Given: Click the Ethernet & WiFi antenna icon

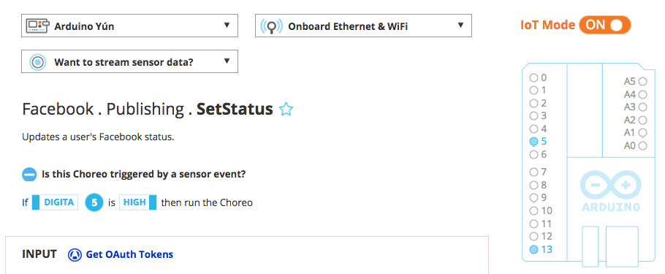Looking at the screenshot, I should [x=271, y=26].
